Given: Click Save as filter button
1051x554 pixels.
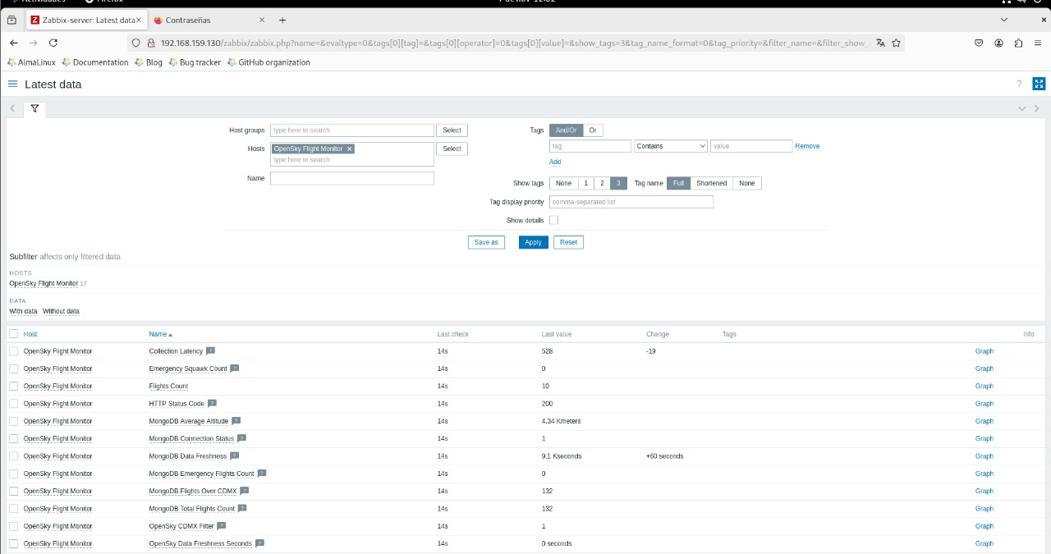Looking at the screenshot, I should (486, 242).
